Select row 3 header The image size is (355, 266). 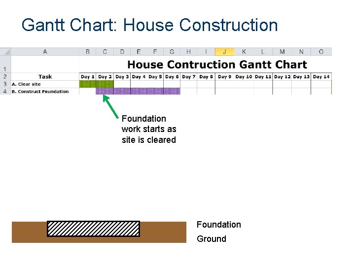click(5, 84)
